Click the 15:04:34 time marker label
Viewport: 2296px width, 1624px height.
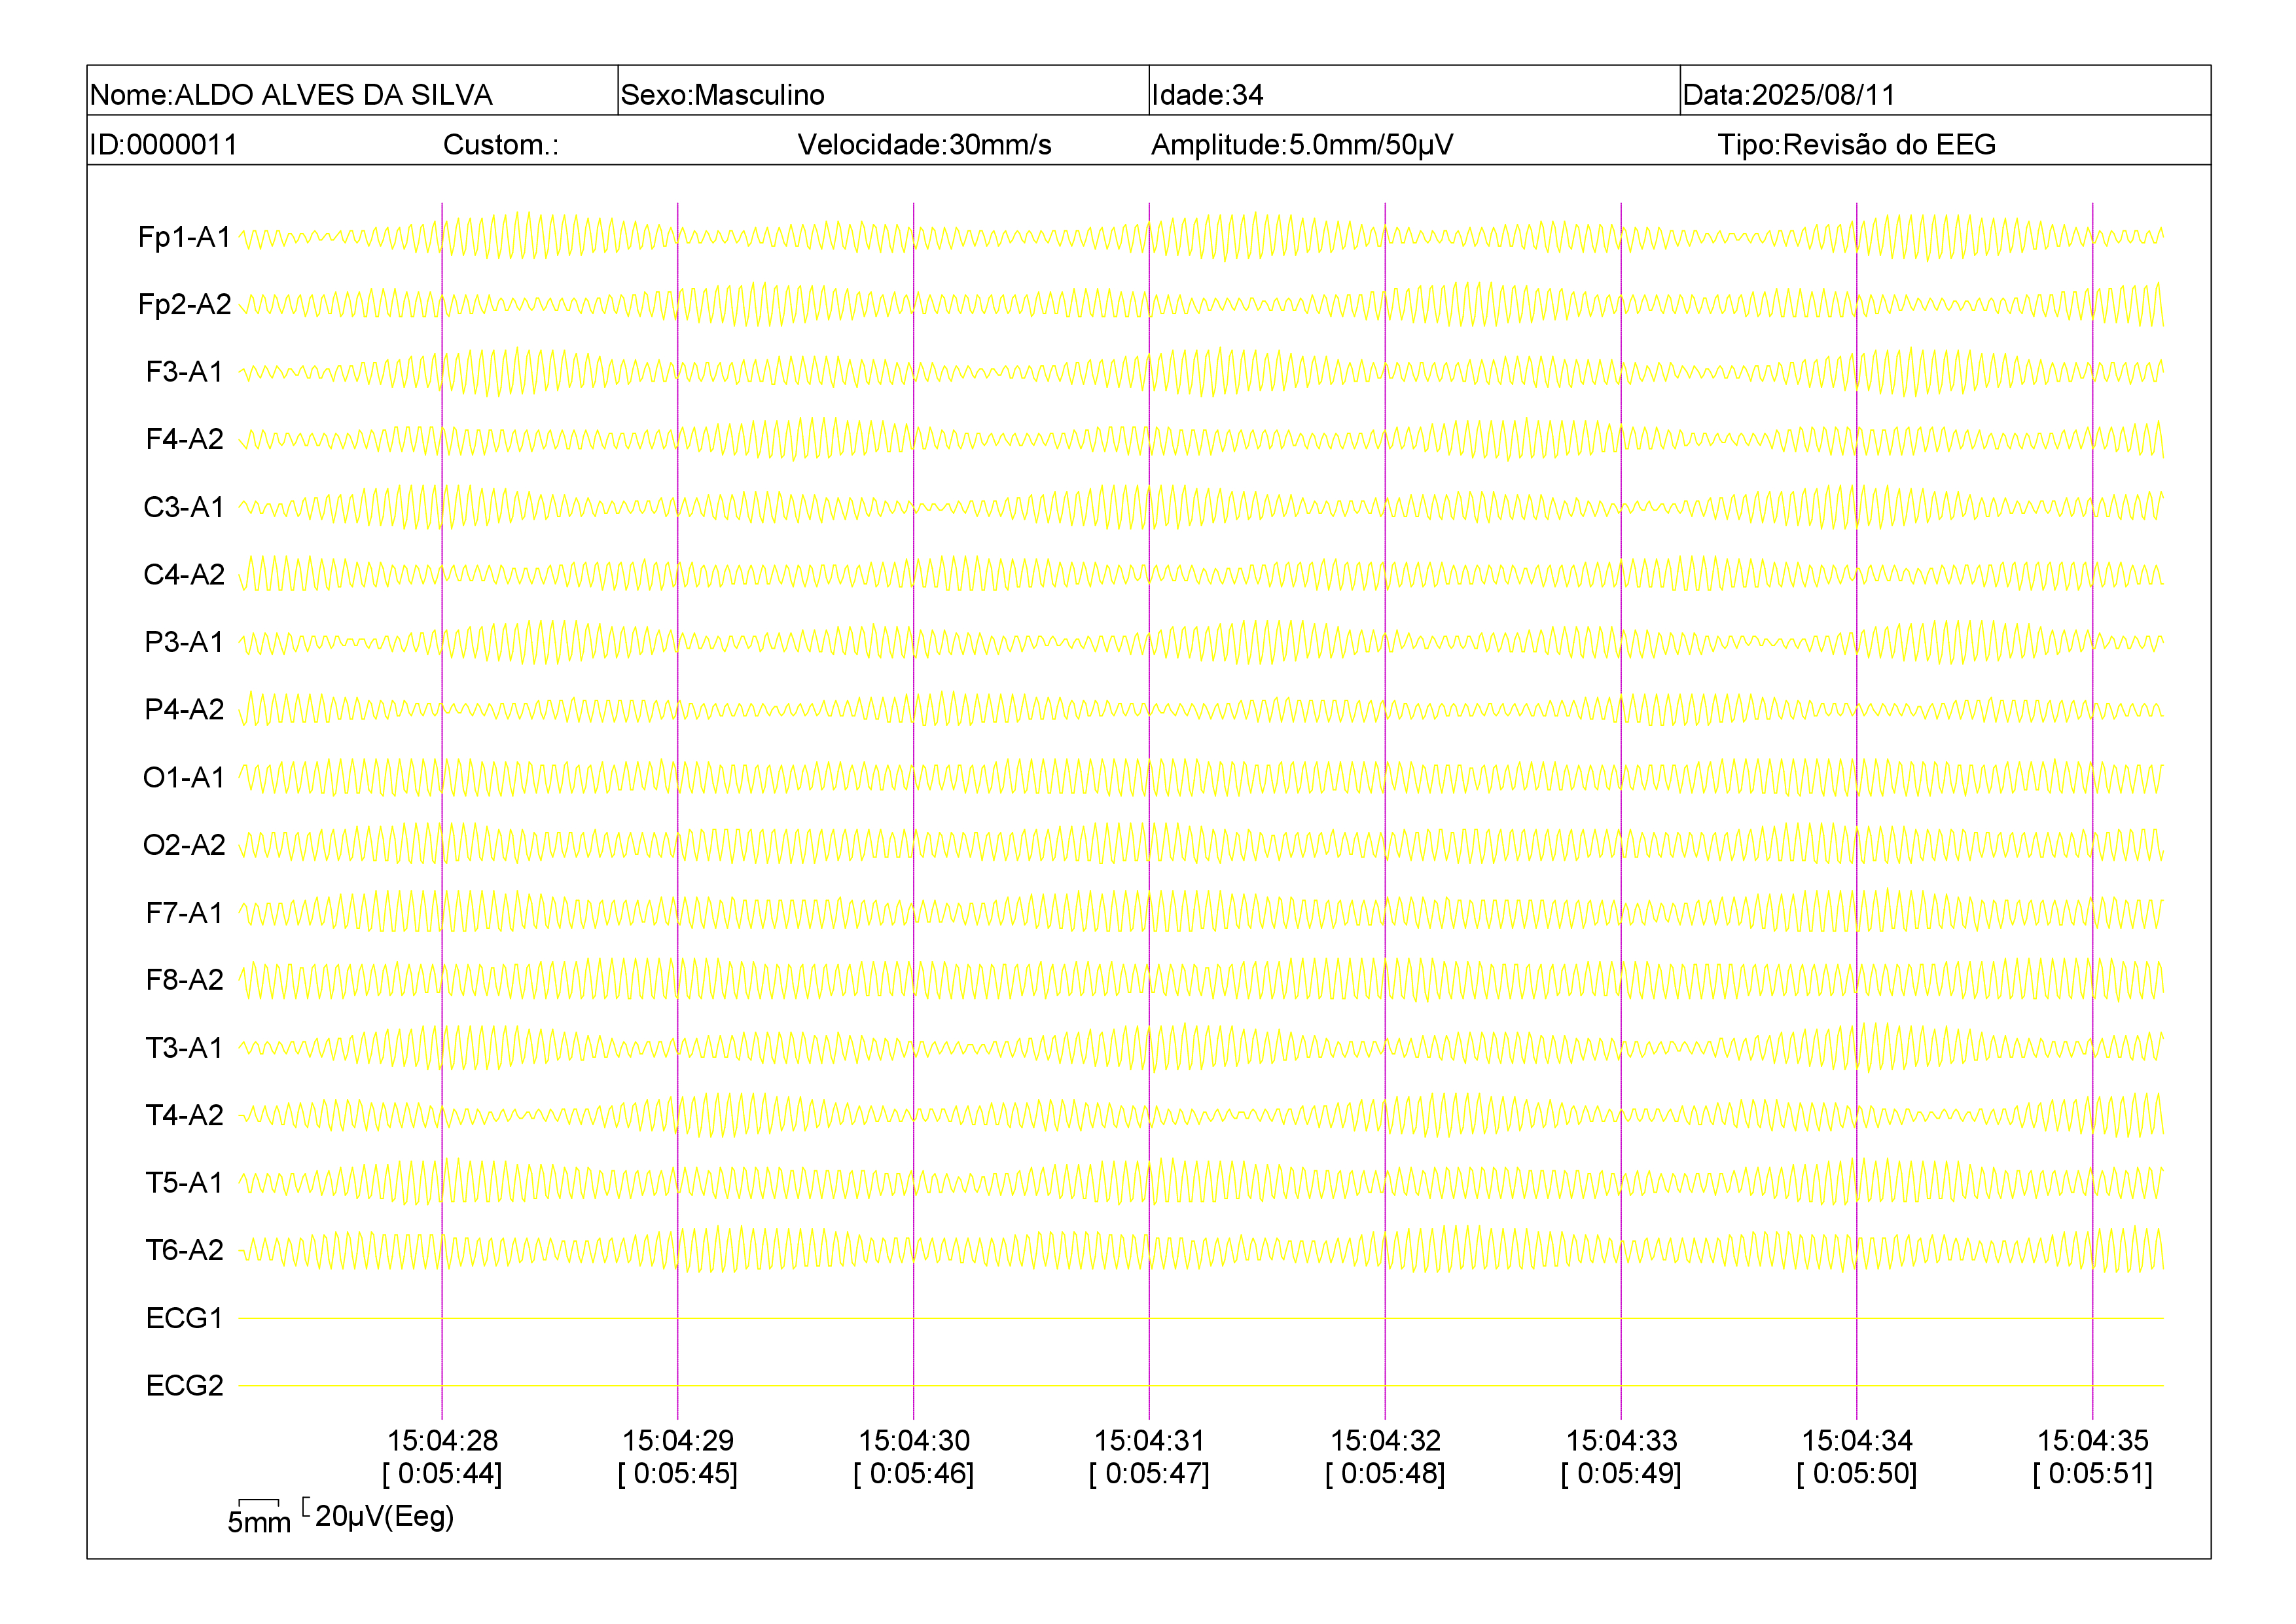point(1857,1440)
